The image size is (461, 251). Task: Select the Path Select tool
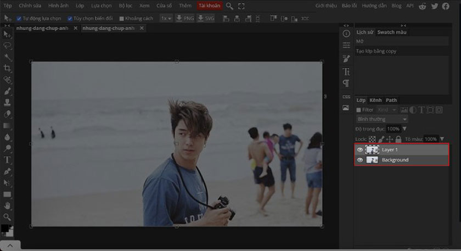pyautogui.click(x=7, y=183)
